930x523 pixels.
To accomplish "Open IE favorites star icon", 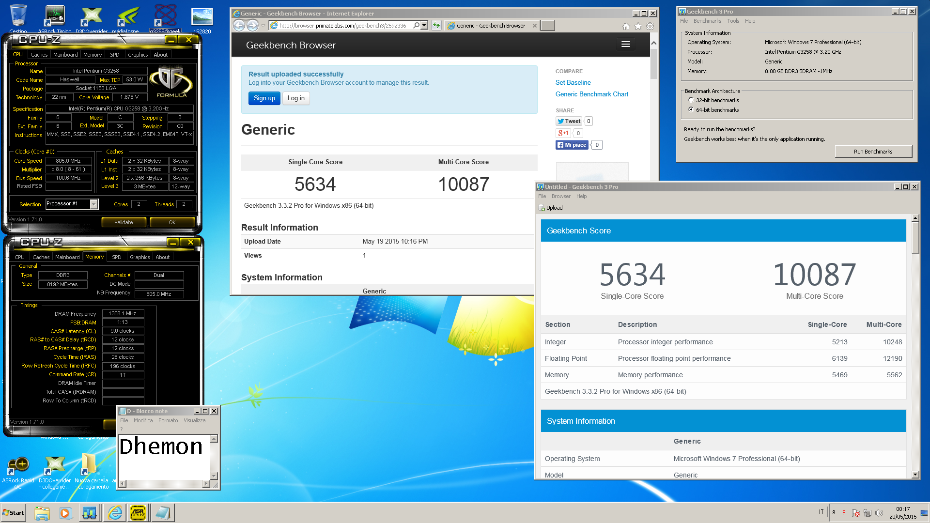I will (638, 26).
